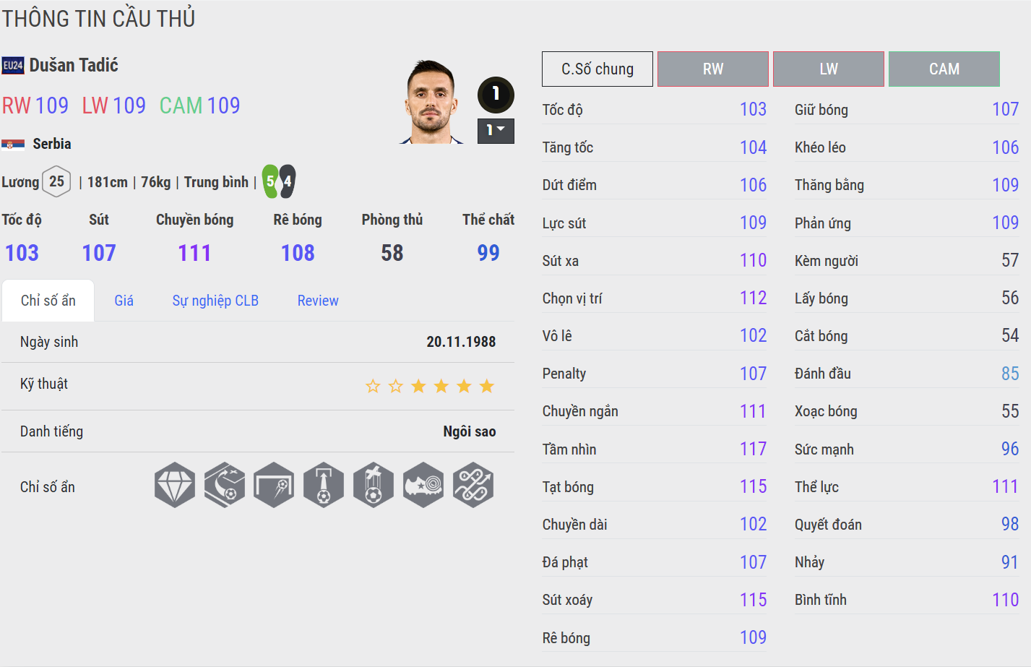This screenshot has height=667, width=1031.
Task: Click the EU24 season badge icon
Action: [x=13, y=66]
